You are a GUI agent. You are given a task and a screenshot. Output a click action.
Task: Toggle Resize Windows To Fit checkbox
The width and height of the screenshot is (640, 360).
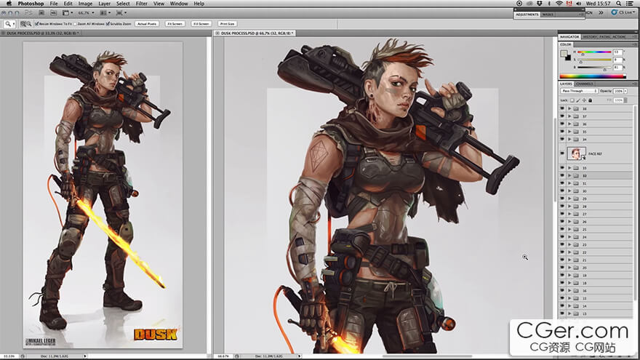pyautogui.click(x=37, y=24)
